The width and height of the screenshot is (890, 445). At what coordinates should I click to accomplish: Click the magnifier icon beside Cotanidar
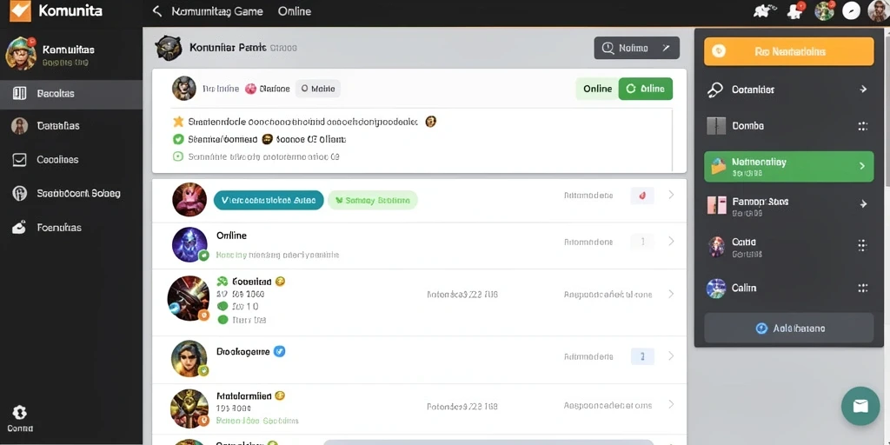click(x=715, y=90)
